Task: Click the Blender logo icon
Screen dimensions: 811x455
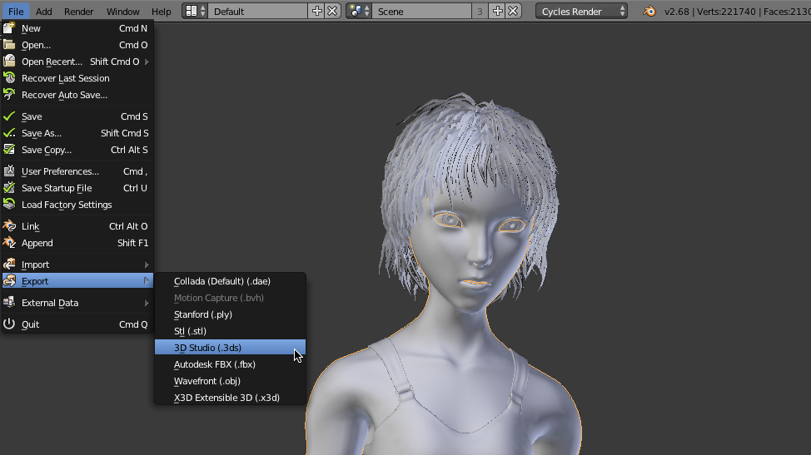Action: 649,12
